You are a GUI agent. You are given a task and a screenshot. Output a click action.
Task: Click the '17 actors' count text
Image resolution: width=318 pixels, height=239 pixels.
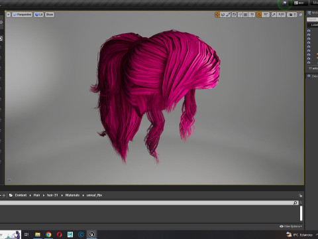pyautogui.click(x=313, y=68)
